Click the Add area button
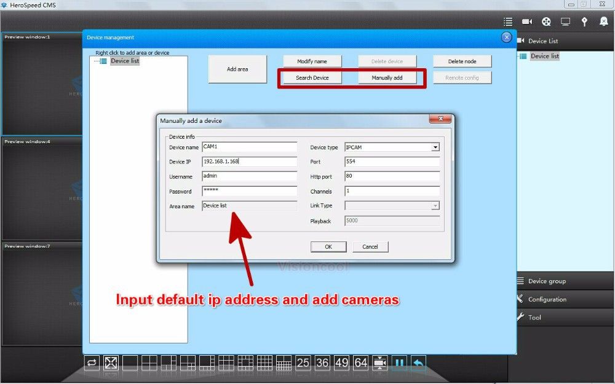This screenshot has height=384, width=615. [237, 69]
